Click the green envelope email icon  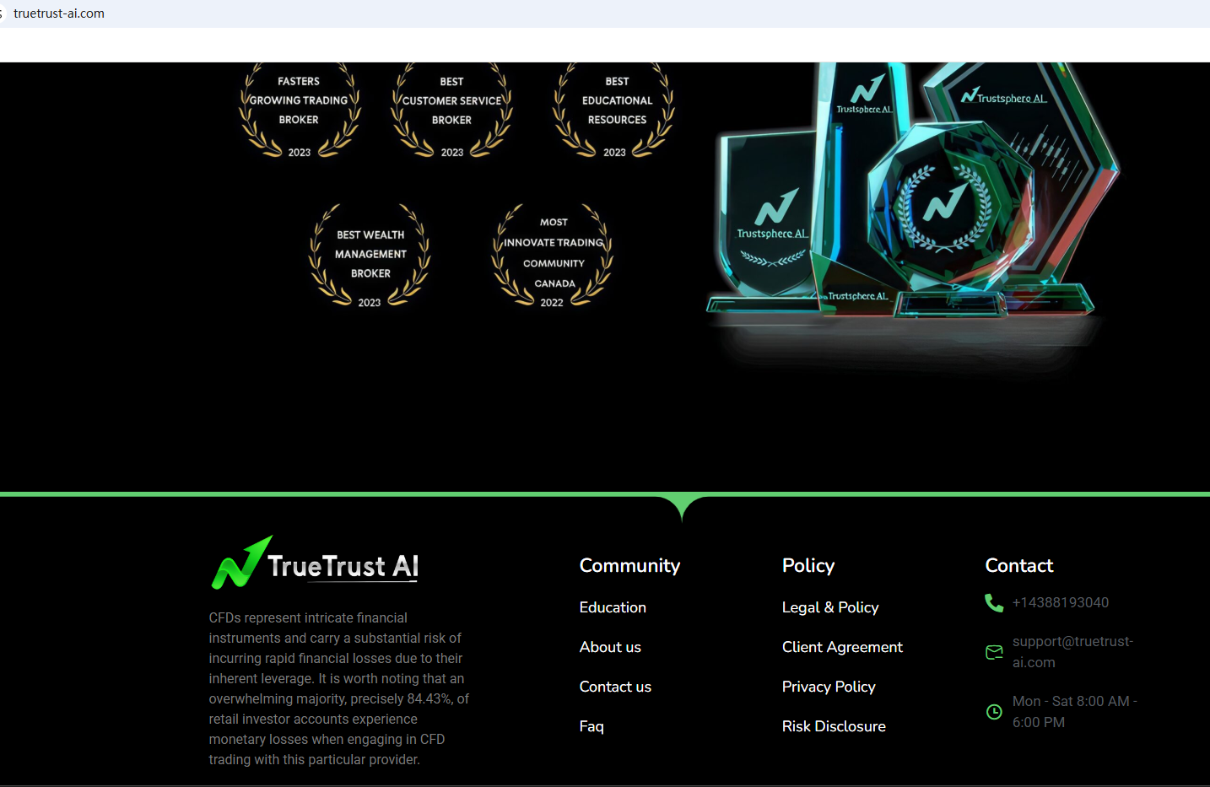coord(994,652)
